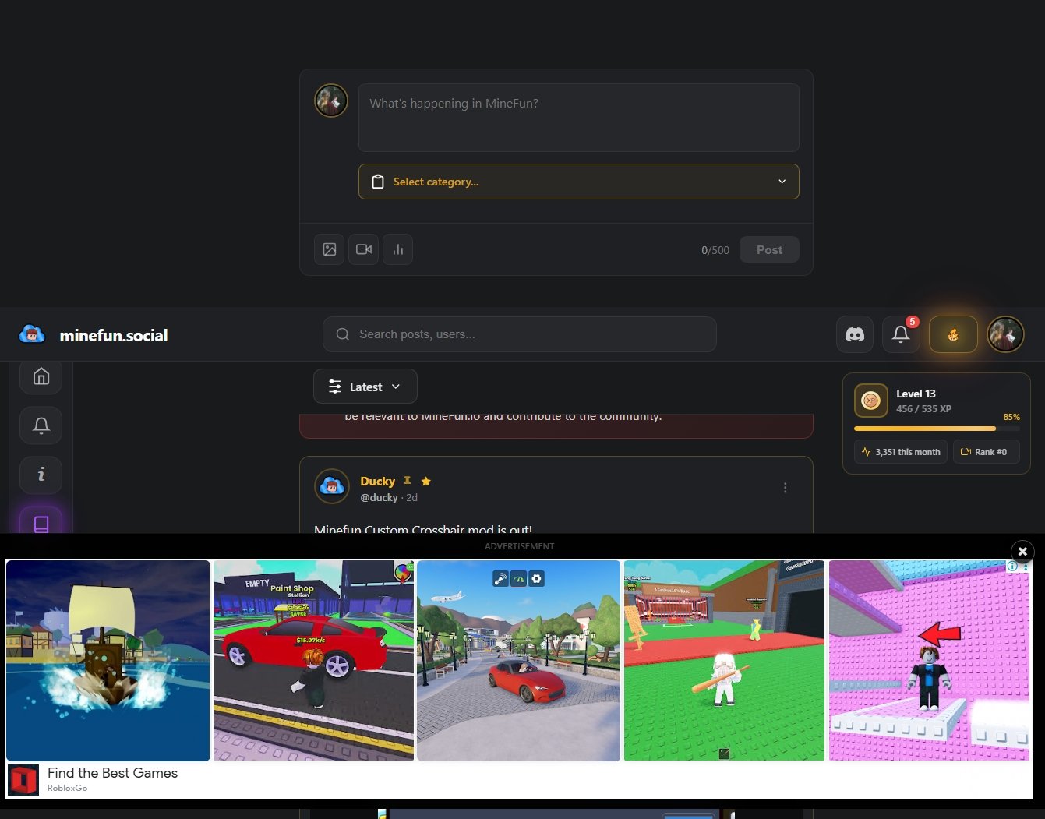Click the image upload icon

(x=330, y=249)
